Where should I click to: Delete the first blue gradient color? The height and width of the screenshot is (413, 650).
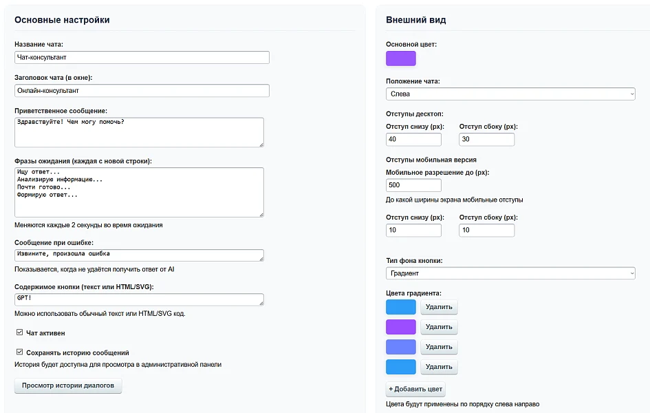click(x=439, y=307)
